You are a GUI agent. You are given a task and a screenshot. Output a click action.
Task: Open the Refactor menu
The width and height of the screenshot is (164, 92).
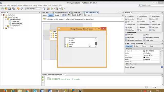point(26,6)
